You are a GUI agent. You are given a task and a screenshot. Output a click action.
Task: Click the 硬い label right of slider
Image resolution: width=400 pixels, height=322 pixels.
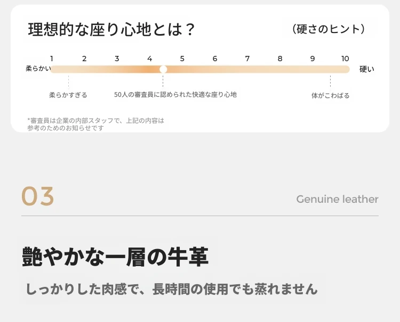[367, 69]
